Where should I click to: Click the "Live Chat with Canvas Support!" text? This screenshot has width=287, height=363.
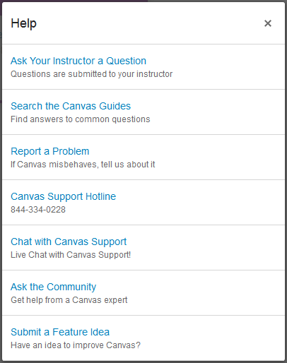[x=71, y=255]
